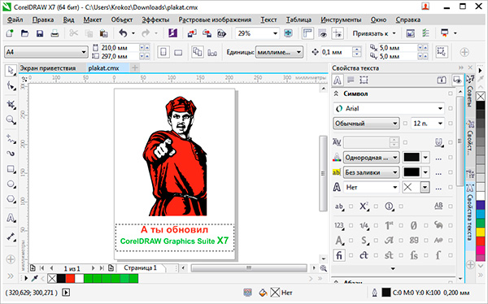The width and height of the screenshot is (488, 304).
Task: Select the Crop tool
Action: 11,105
